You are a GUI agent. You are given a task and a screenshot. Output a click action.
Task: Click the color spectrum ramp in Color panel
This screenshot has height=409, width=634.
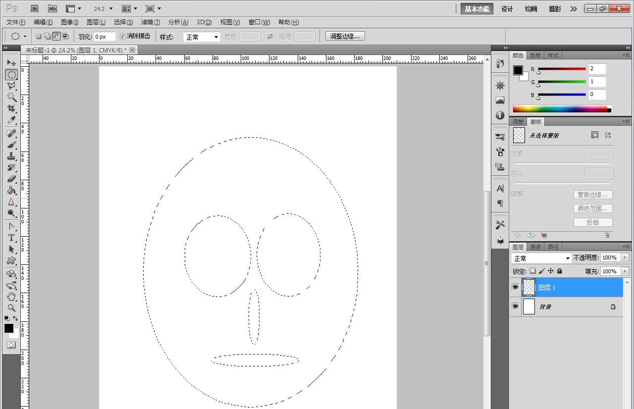click(562, 109)
